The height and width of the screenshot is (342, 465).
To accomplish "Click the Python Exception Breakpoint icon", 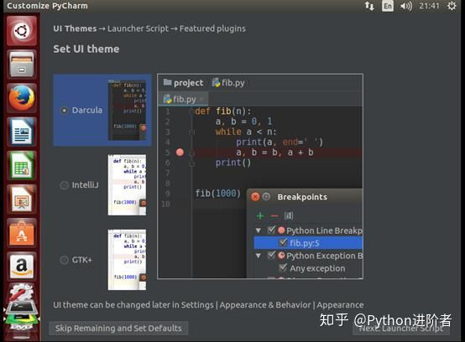I will click(x=281, y=255).
